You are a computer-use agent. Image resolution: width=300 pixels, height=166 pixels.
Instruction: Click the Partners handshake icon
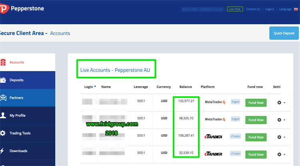point(3,98)
